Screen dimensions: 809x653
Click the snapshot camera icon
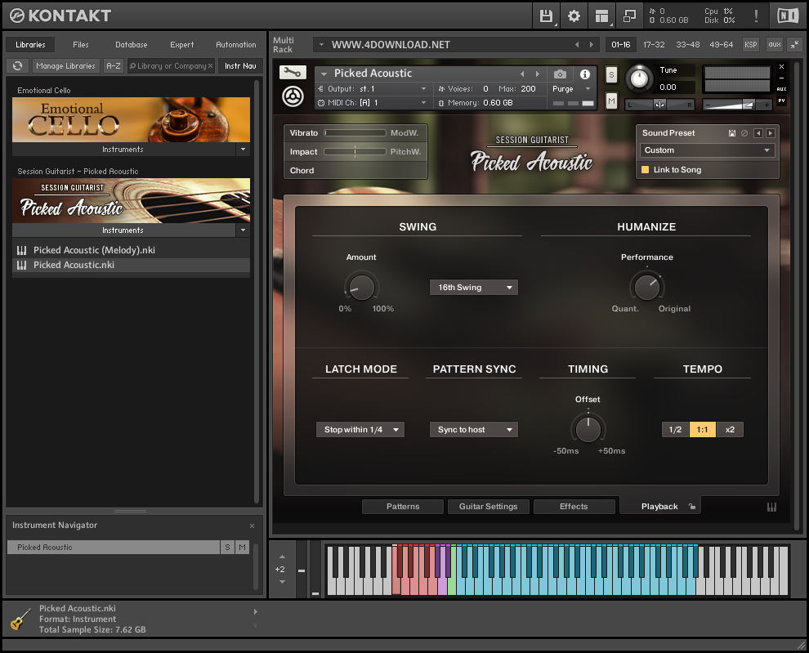point(560,74)
